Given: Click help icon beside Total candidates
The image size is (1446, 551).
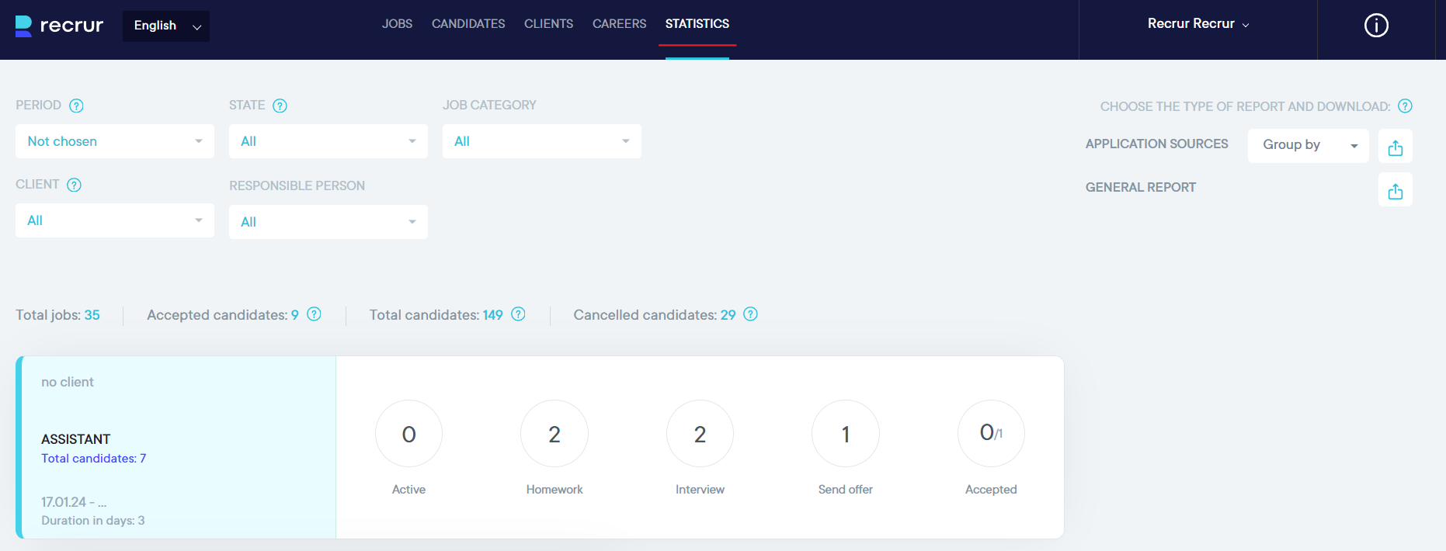Looking at the screenshot, I should pos(518,314).
